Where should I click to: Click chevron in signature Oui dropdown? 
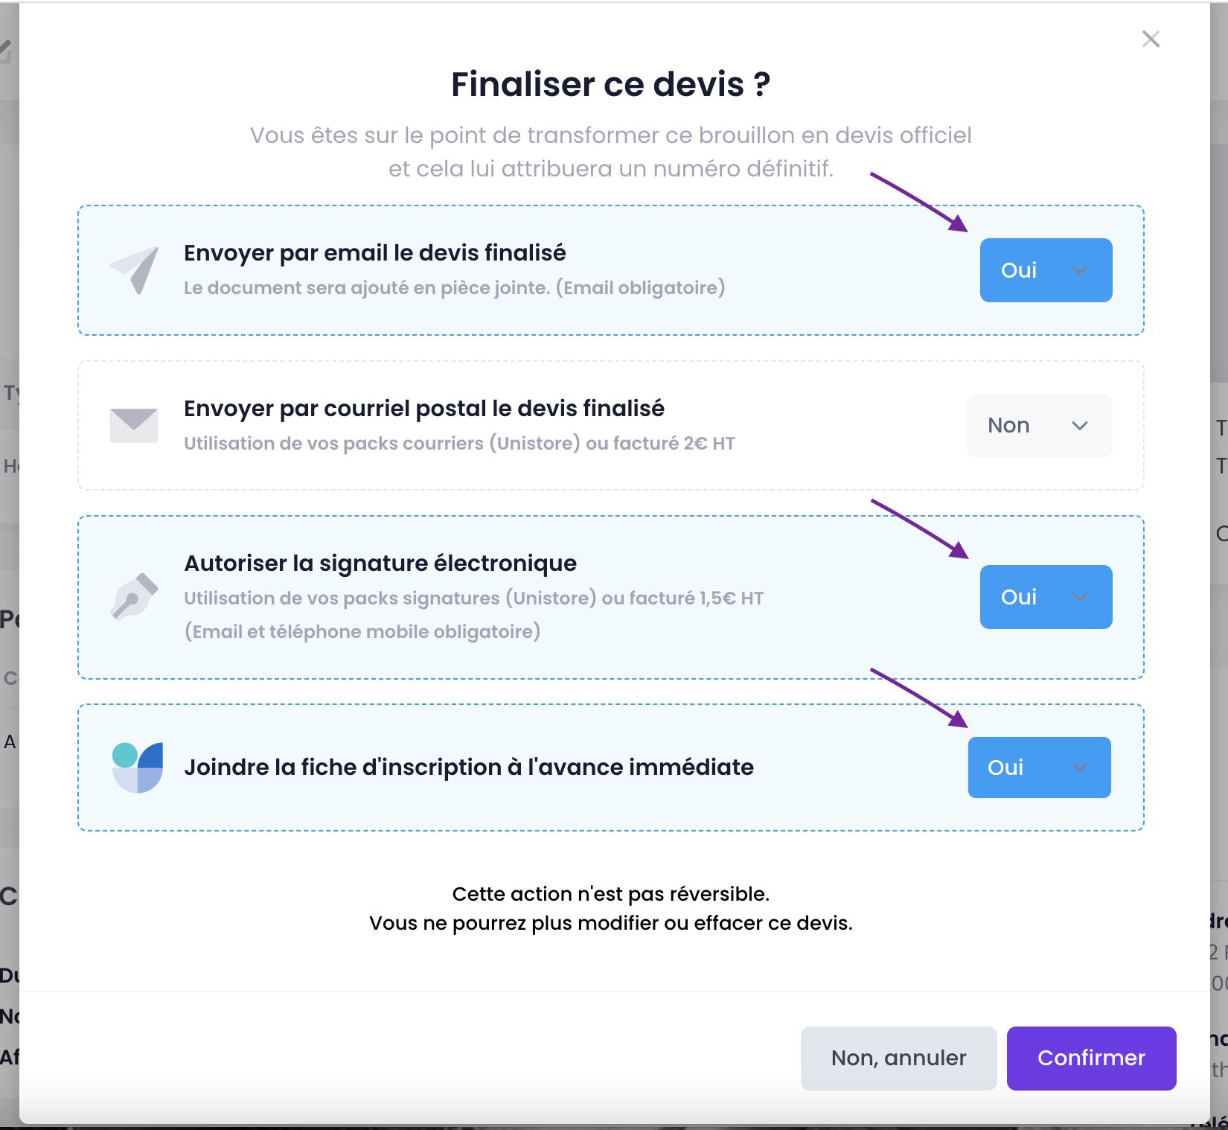(x=1080, y=597)
